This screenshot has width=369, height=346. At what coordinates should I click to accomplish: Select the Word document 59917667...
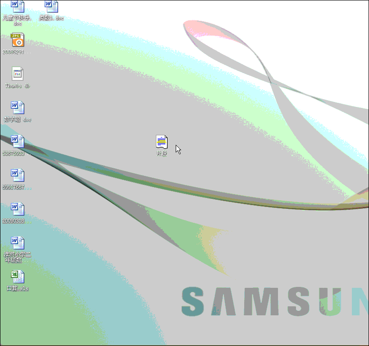click(x=18, y=175)
